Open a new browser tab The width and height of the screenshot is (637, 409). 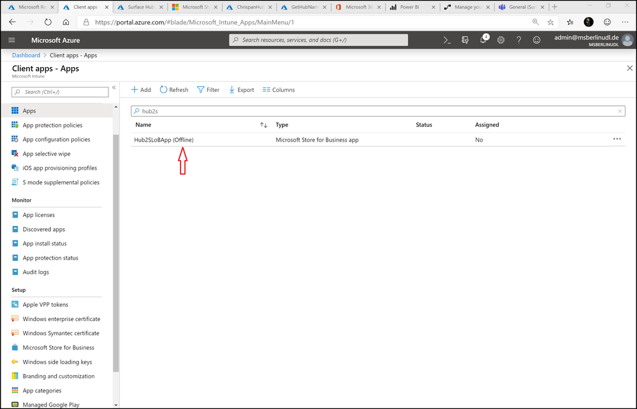click(555, 7)
